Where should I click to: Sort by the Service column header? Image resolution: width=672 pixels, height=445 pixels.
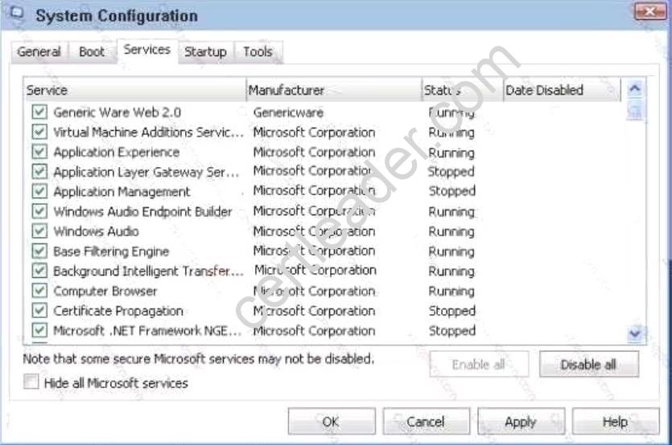[134, 90]
